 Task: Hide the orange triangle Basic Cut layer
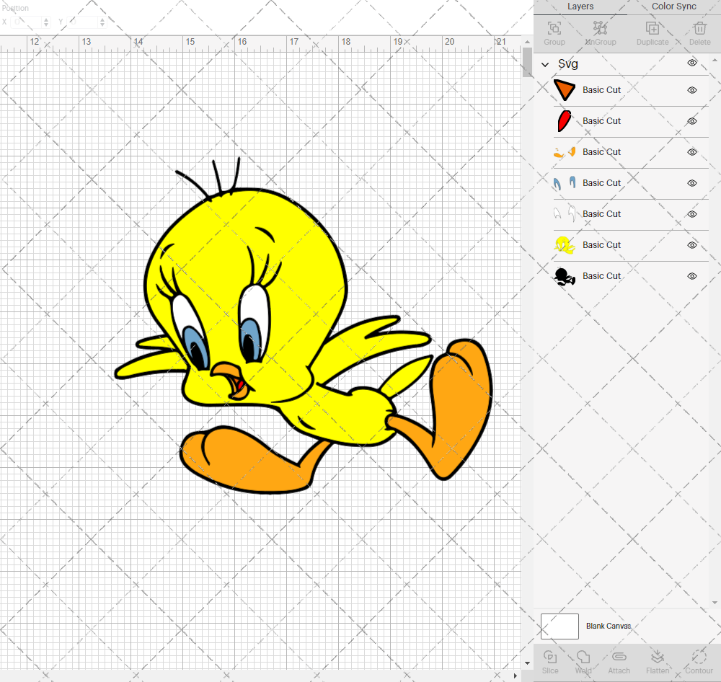tap(691, 90)
